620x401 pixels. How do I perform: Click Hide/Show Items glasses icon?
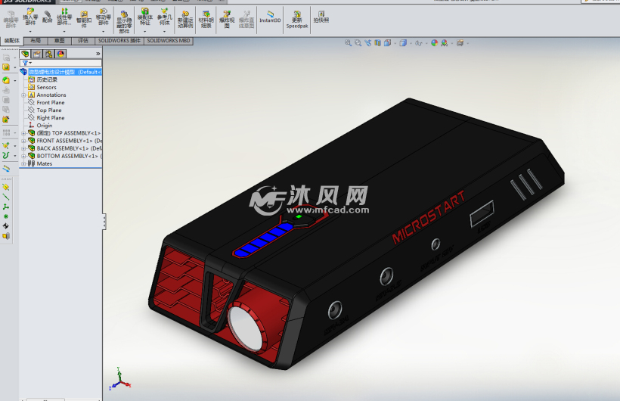point(419,43)
